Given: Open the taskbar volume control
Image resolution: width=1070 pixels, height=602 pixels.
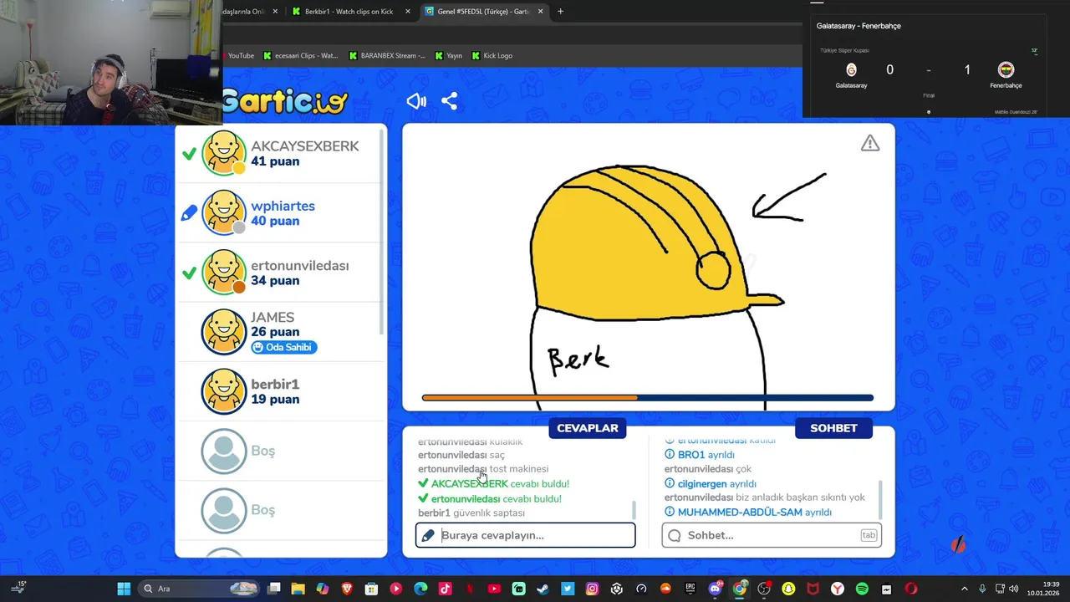Looking at the screenshot, I should click(1014, 589).
